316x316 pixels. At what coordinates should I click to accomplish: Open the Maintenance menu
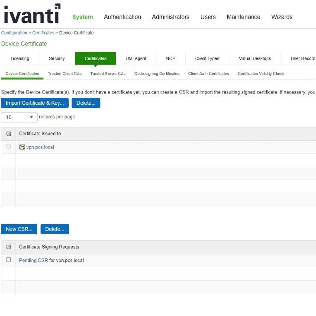click(243, 17)
